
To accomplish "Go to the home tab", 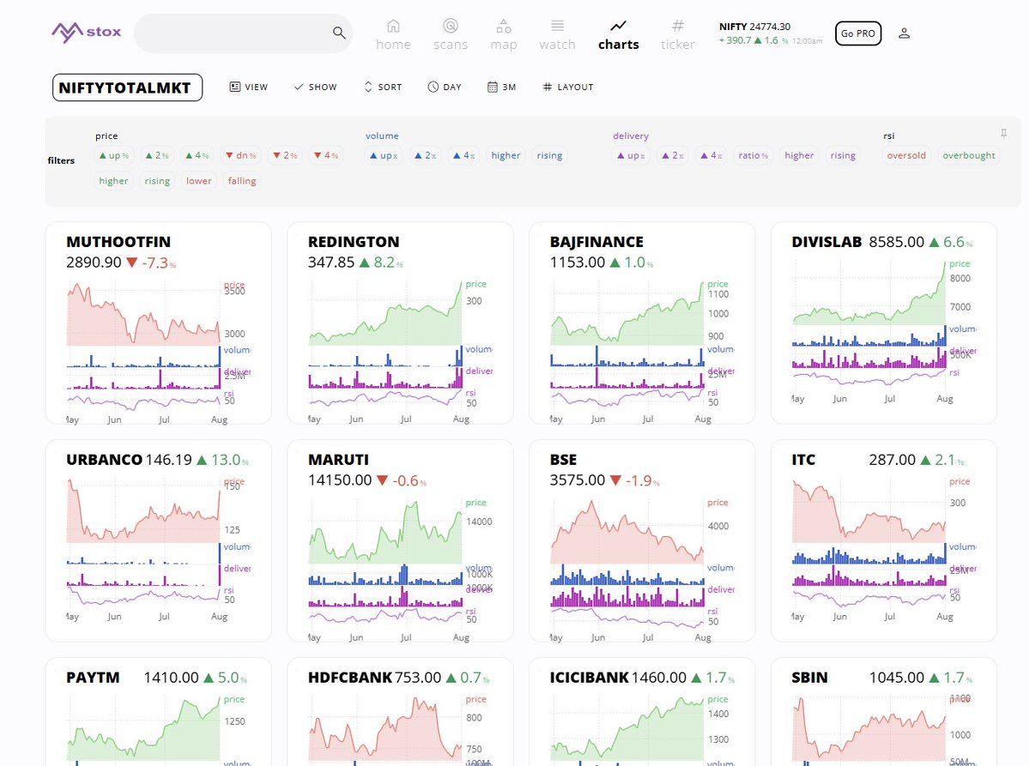I will tap(393, 35).
